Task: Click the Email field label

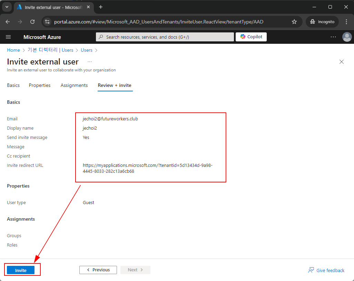Action: point(12,119)
